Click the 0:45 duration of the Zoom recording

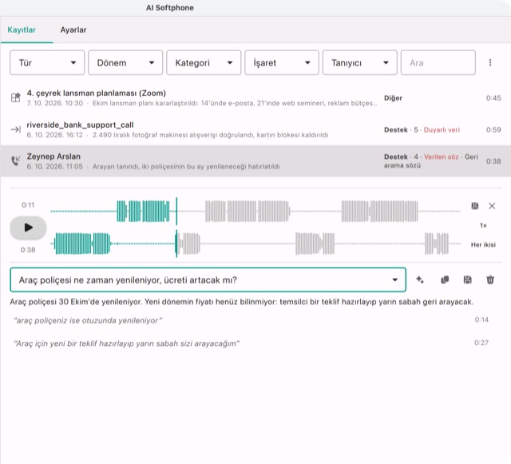pyautogui.click(x=493, y=97)
